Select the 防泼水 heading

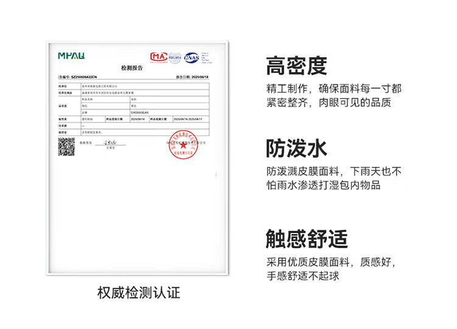click(x=297, y=148)
